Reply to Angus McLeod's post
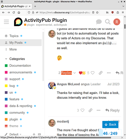The width and height of the screenshot is (126, 139). click(112, 110)
